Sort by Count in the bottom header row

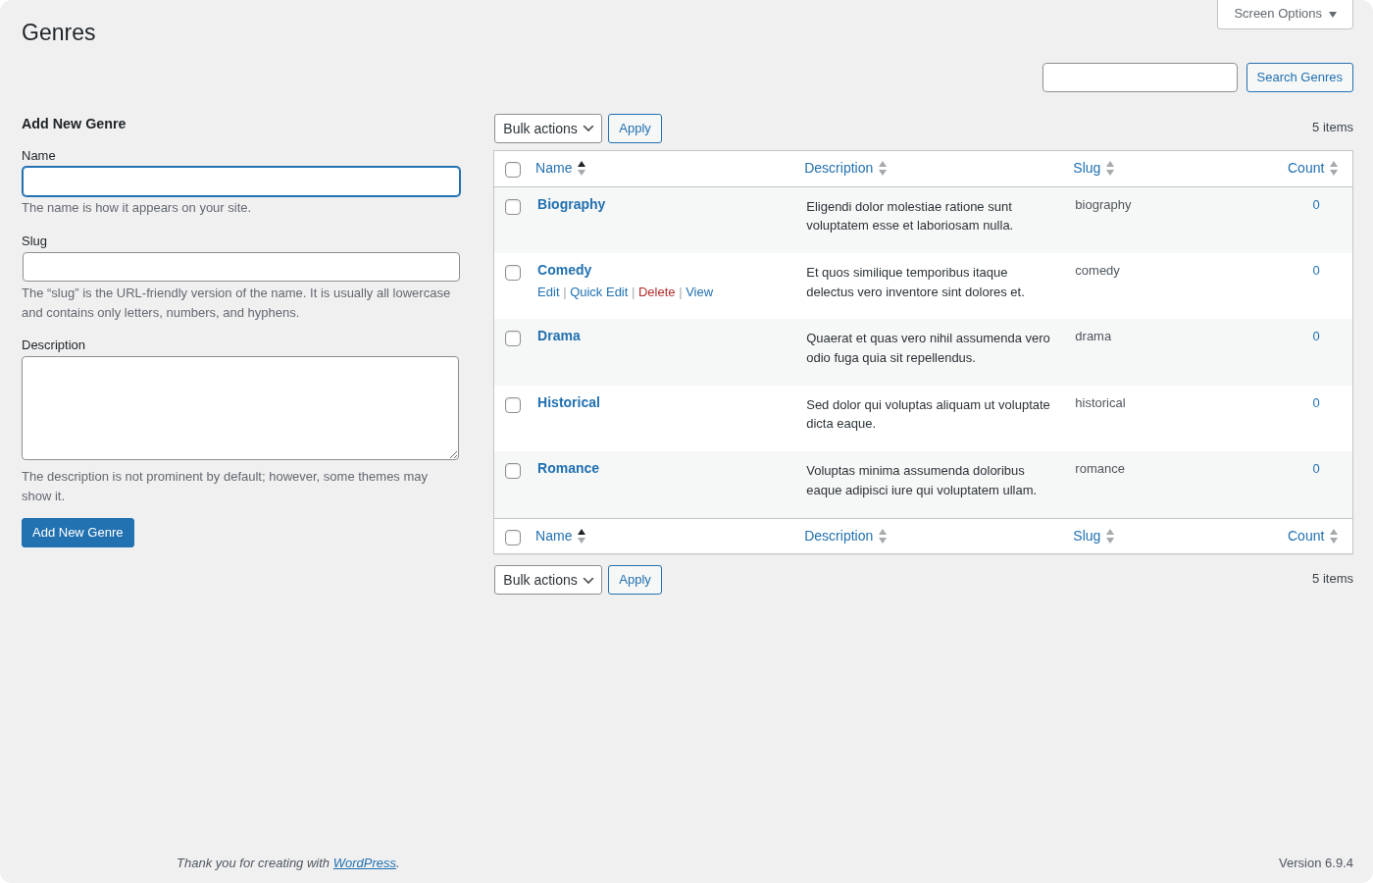point(1305,536)
